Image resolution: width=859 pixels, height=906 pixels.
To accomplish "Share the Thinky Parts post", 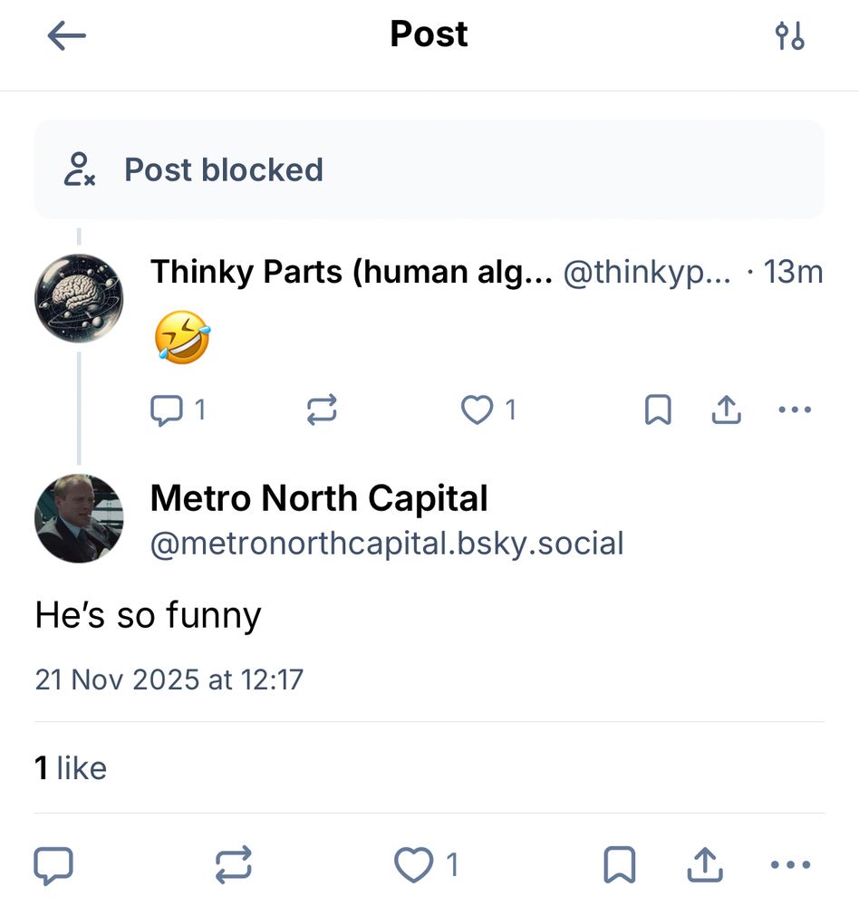I will pos(726,410).
